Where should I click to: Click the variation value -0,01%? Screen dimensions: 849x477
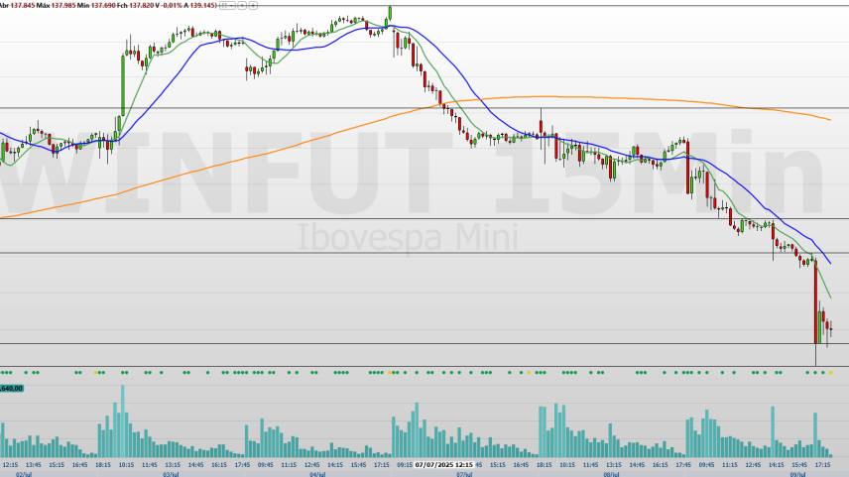coord(173,5)
